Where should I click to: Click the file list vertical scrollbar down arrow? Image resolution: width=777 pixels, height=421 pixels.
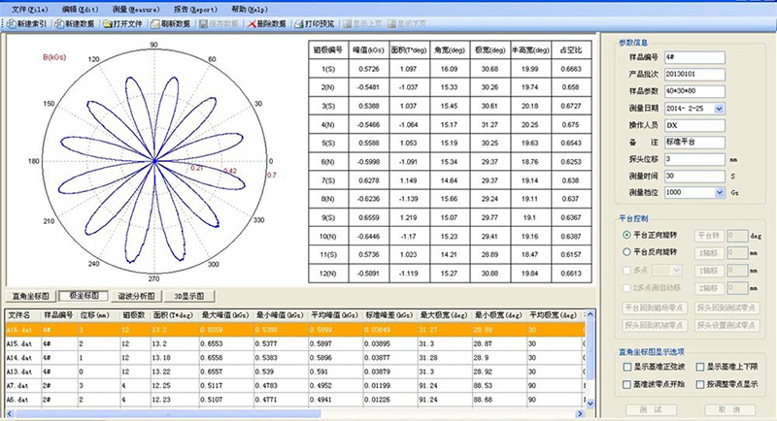click(x=590, y=404)
